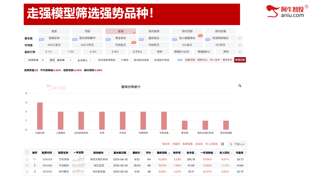This screenshot has height=177, width=312.
Task: Sort table by 换手率 column
Action: 177,153
